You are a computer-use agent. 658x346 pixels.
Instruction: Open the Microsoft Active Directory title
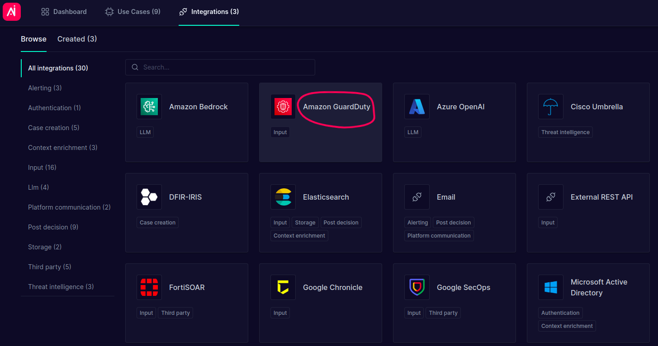click(x=599, y=287)
